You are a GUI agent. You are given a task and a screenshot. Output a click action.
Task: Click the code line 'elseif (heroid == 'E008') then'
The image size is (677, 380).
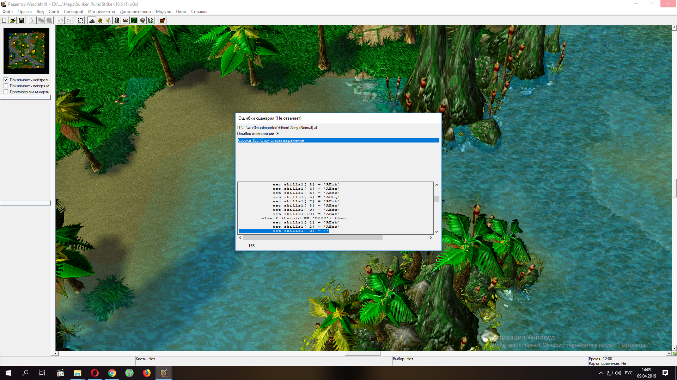pos(304,218)
